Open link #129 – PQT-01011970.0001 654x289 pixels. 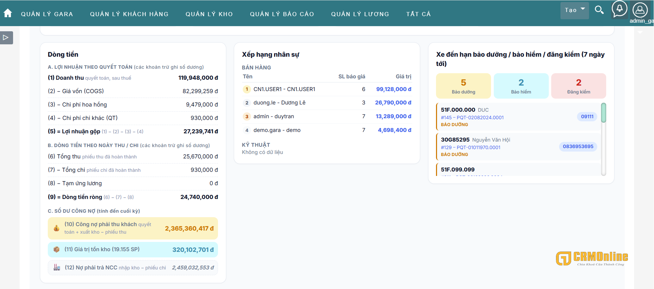[x=471, y=147]
